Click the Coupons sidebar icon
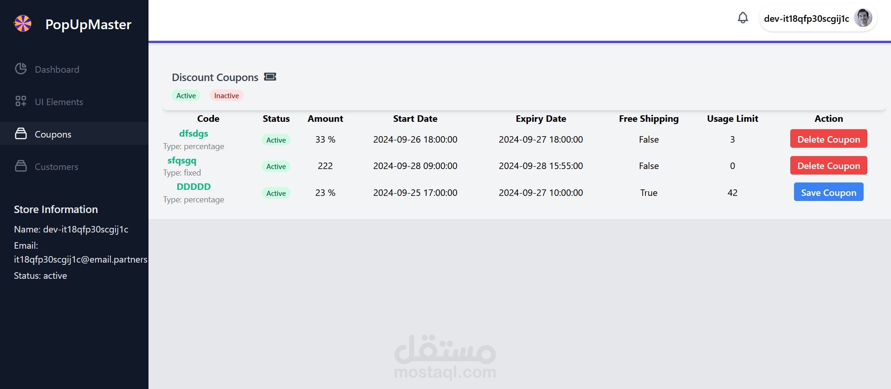This screenshot has height=389, width=891. (21, 134)
